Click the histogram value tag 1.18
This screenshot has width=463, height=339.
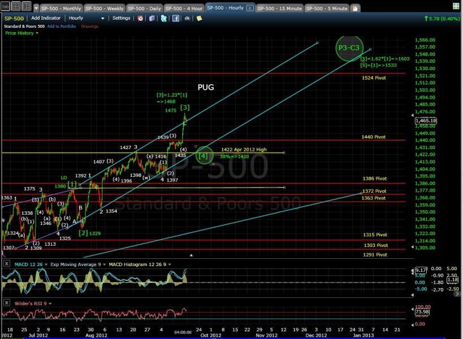point(452,280)
